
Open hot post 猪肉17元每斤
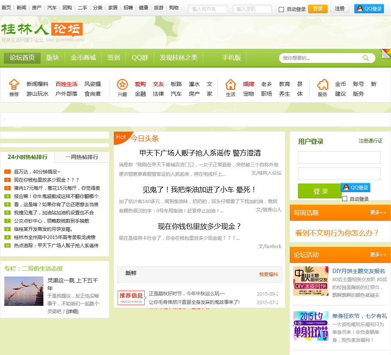coord(57,188)
